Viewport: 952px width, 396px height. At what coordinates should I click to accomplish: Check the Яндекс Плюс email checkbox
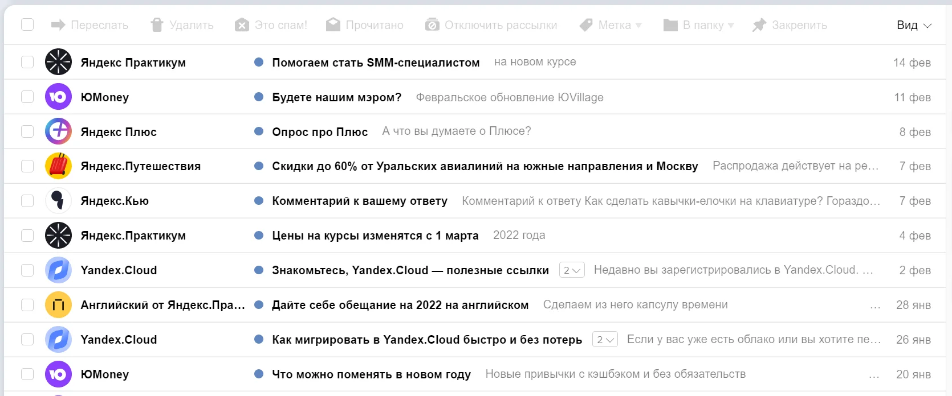[27, 131]
